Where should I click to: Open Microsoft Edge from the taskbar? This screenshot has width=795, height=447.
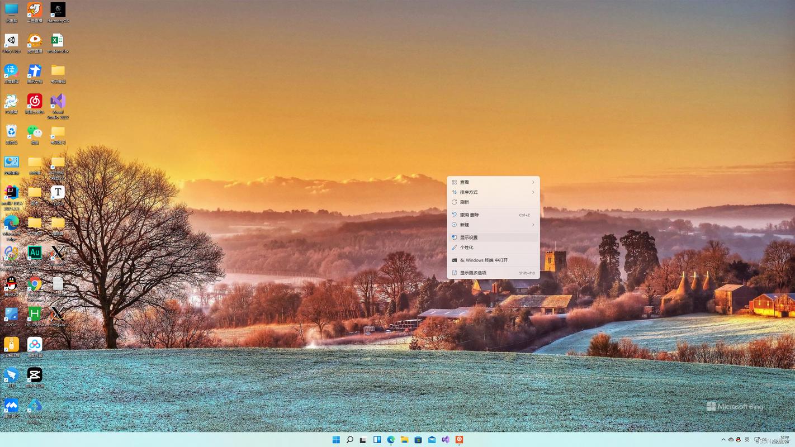pos(391,440)
